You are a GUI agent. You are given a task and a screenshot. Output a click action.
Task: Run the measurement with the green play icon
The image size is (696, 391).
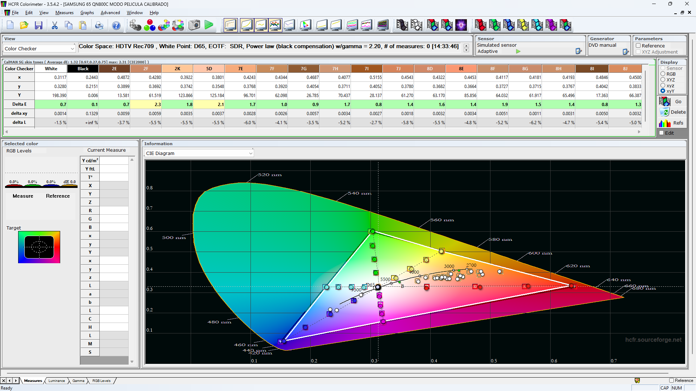pyautogui.click(x=209, y=25)
